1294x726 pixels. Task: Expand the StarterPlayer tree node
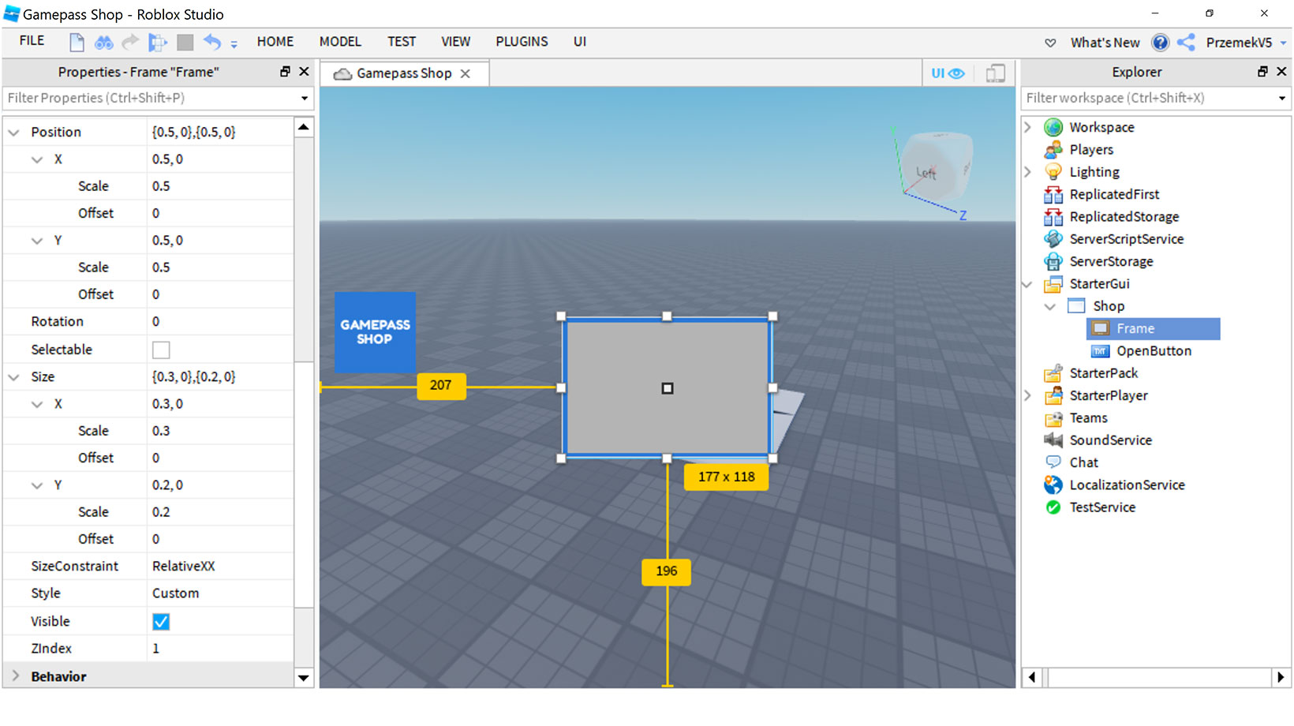coord(1028,395)
